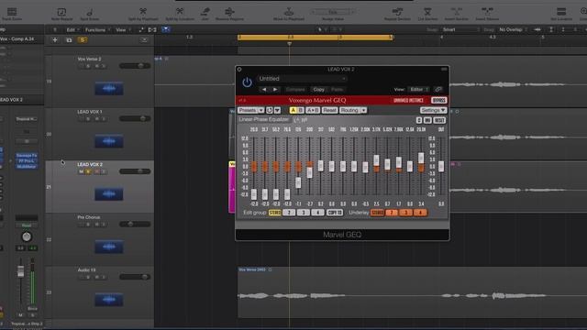The width and height of the screenshot is (587, 330).
Task: Click the Split by Playhead scissors icon
Action: pos(143,12)
